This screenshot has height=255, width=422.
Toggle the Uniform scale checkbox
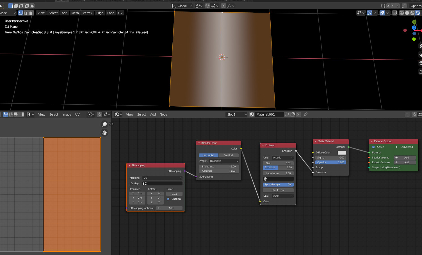click(x=168, y=199)
